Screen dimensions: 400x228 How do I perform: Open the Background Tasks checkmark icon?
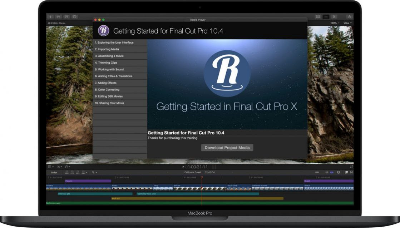pyautogui.click(x=66, y=16)
